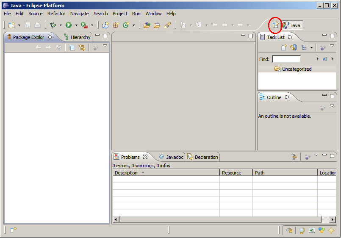Click the New Task icon in Task List
Screen dimensions: 341x238
(x=284, y=48)
